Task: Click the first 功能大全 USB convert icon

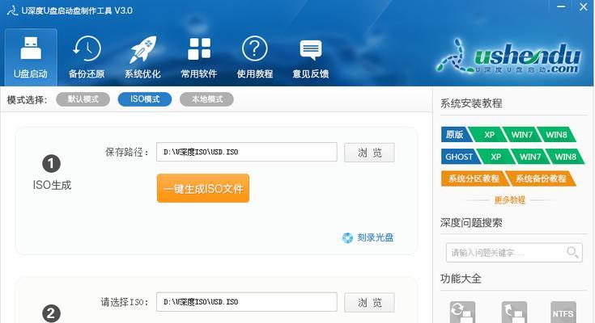Action: click(x=462, y=313)
